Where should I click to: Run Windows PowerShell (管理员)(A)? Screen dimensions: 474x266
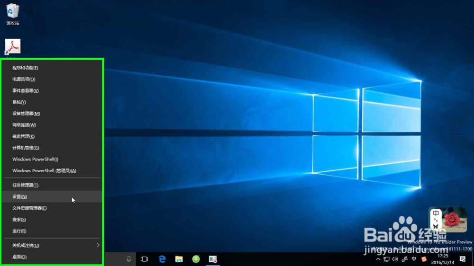52,170
